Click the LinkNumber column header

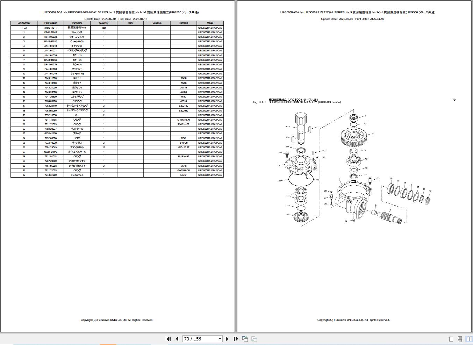pos(24,23)
